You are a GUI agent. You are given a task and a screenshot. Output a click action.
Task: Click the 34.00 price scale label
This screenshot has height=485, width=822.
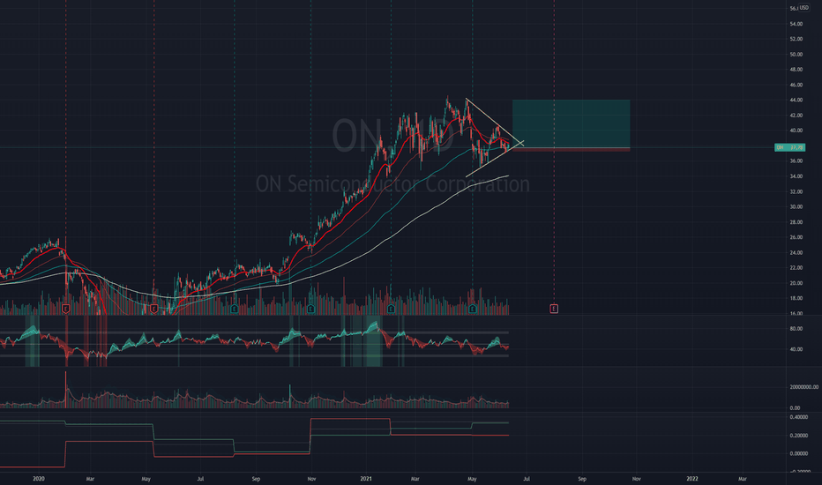tap(796, 176)
